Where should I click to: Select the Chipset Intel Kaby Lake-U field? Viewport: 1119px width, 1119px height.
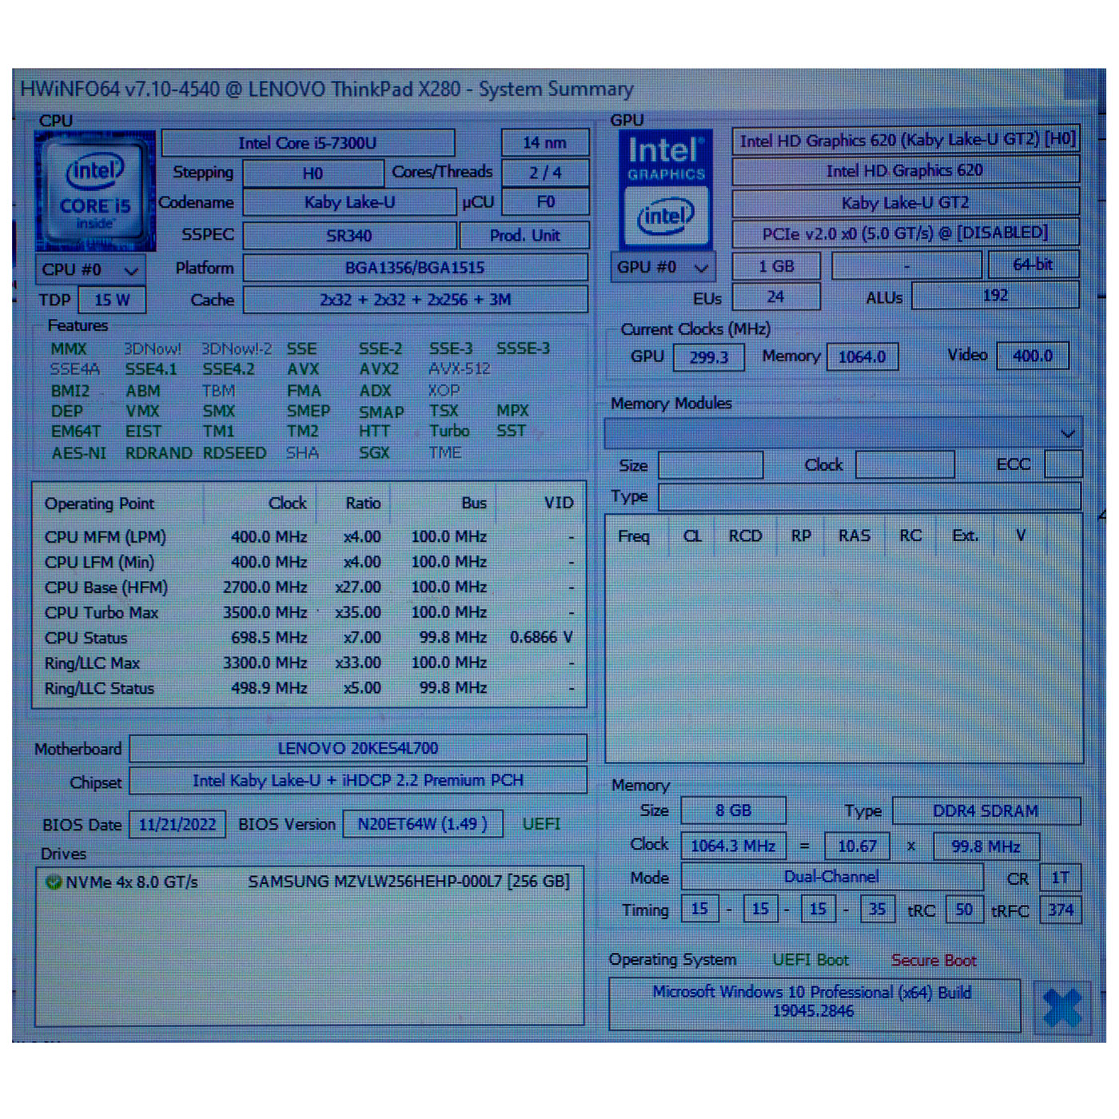[358, 781]
